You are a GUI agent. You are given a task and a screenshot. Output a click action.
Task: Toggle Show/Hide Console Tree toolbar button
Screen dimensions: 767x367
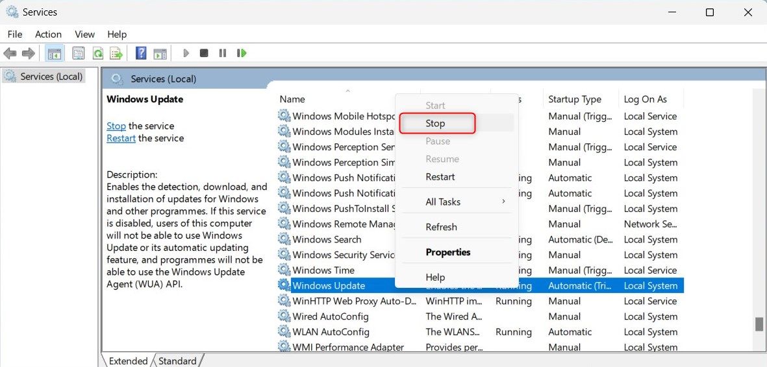tap(55, 53)
